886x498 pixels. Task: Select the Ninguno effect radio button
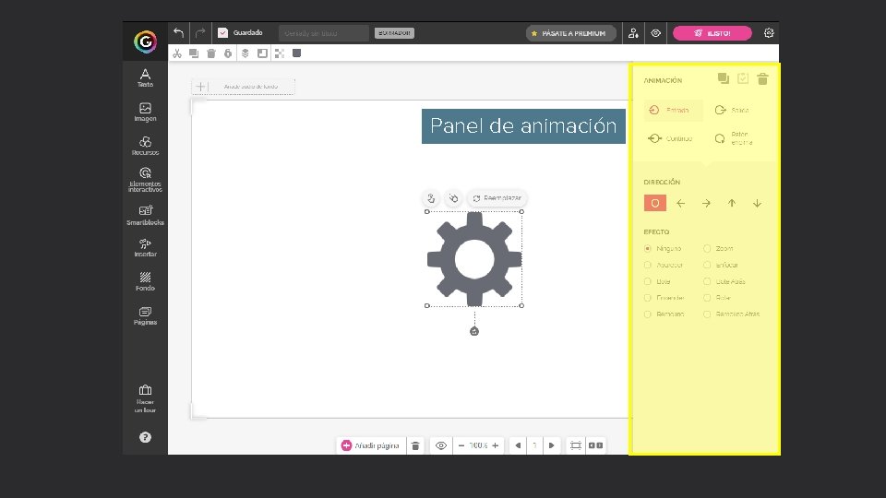pos(648,248)
